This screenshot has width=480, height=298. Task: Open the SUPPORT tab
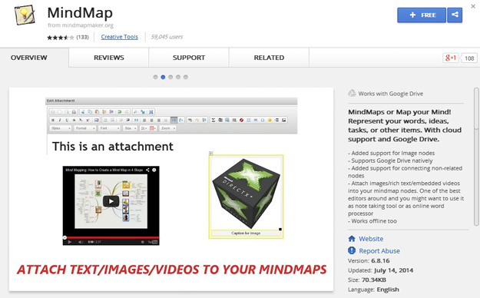pyautogui.click(x=189, y=58)
